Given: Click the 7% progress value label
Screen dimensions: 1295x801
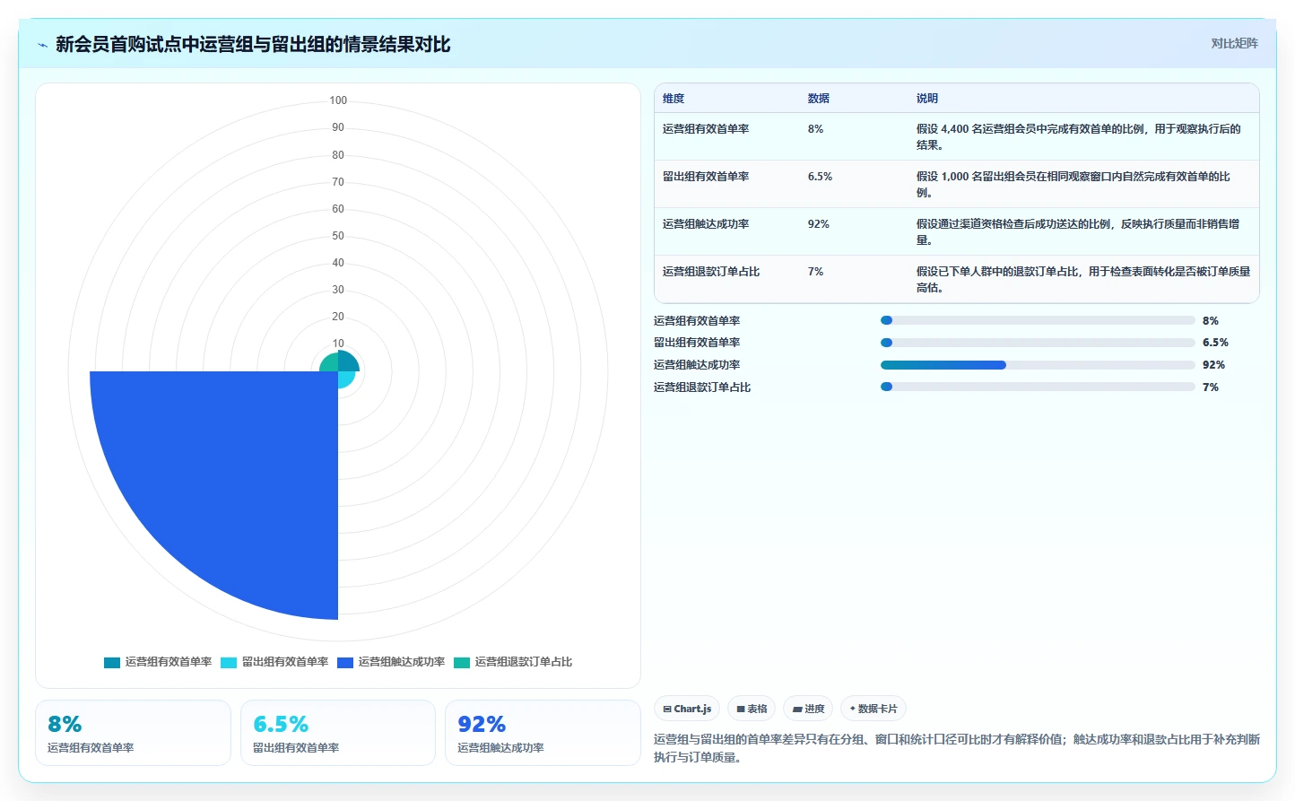Looking at the screenshot, I should pos(1211,387).
